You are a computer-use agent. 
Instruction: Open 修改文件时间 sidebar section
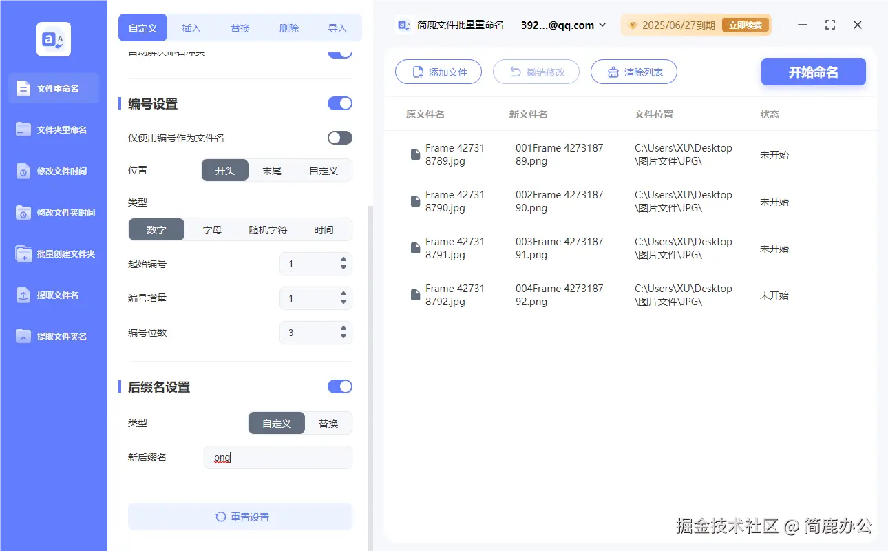pos(54,171)
